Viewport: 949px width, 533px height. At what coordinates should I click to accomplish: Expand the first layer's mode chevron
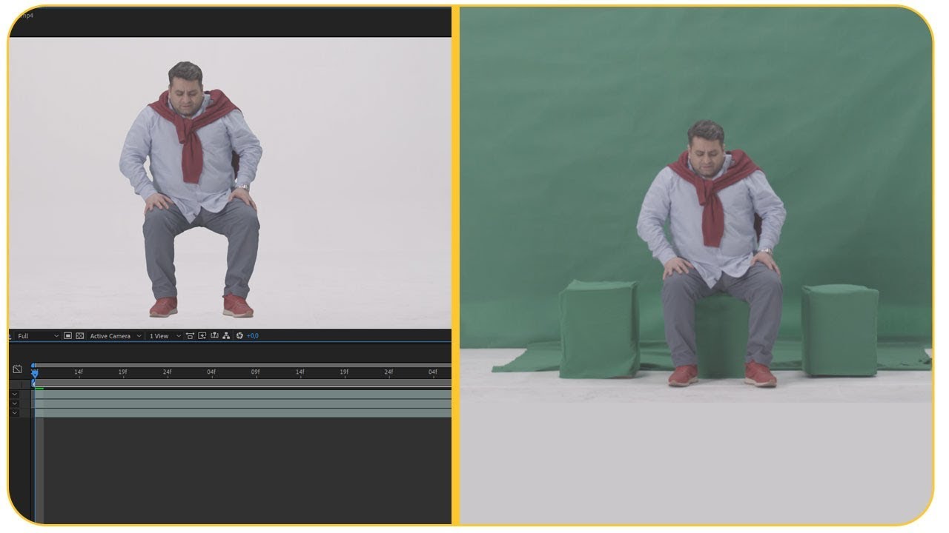14,395
